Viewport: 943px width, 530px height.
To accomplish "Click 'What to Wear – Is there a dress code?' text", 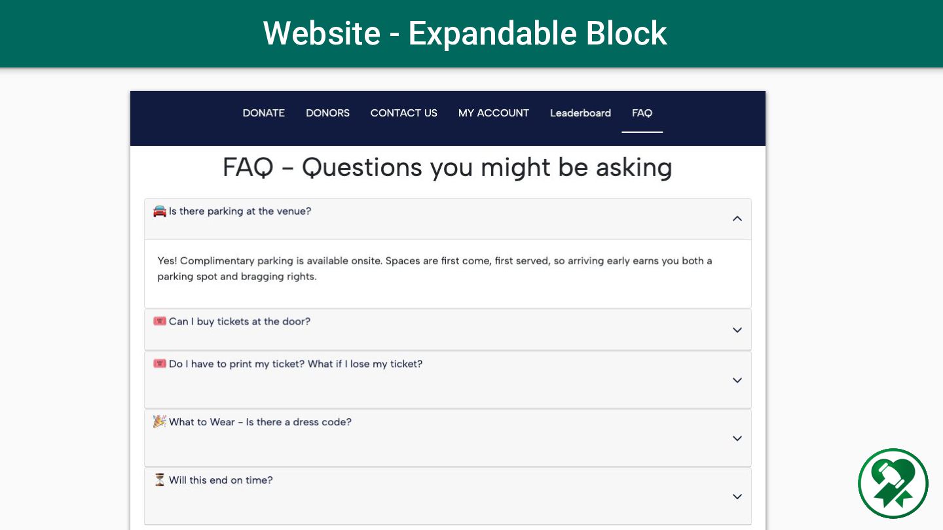I will tap(260, 422).
